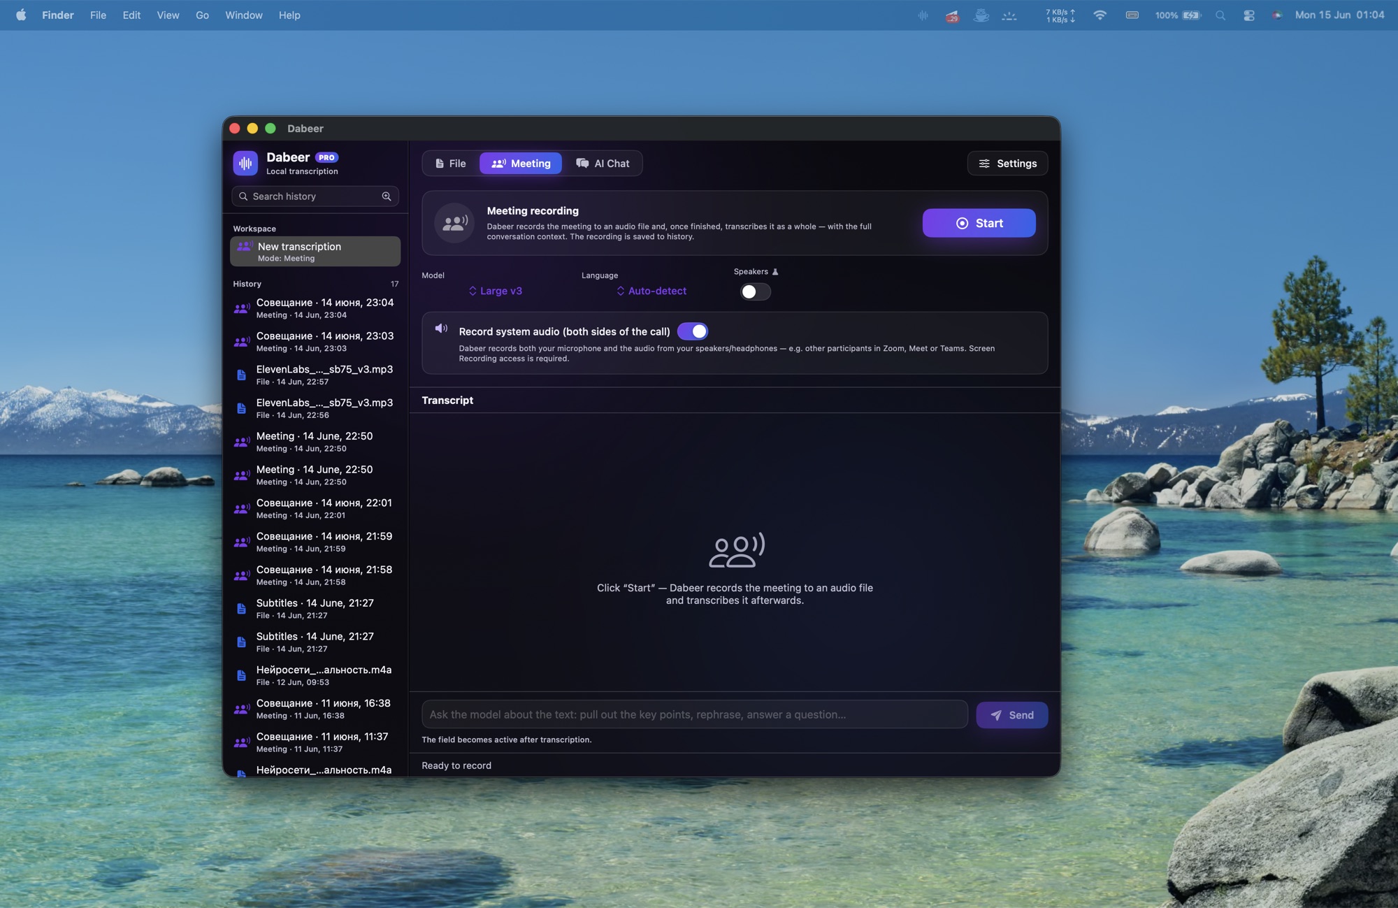This screenshot has height=908, width=1398.
Task: Open the Model dropdown showing Large v3
Action: coord(496,291)
